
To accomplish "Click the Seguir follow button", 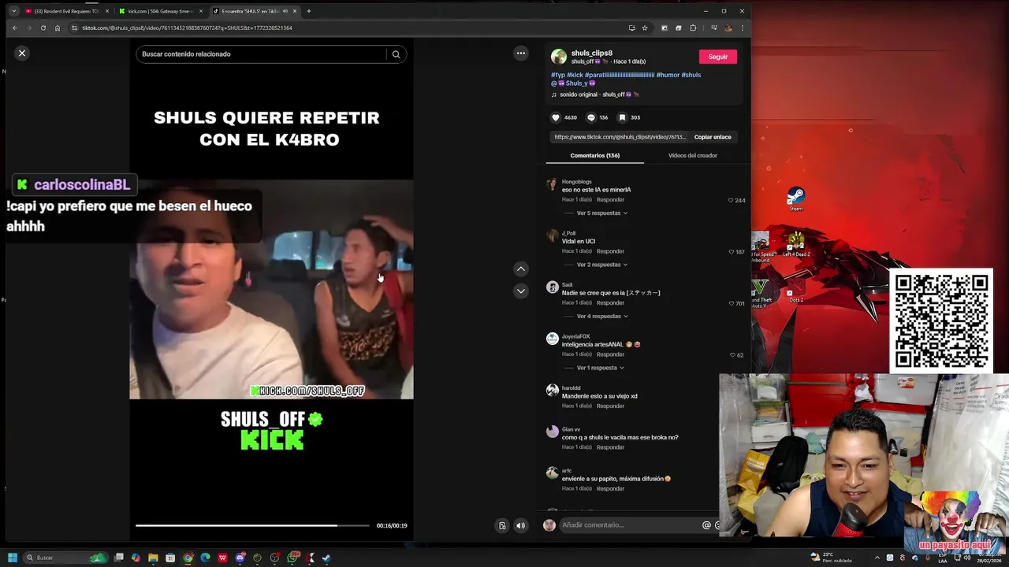I will tap(717, 57).
